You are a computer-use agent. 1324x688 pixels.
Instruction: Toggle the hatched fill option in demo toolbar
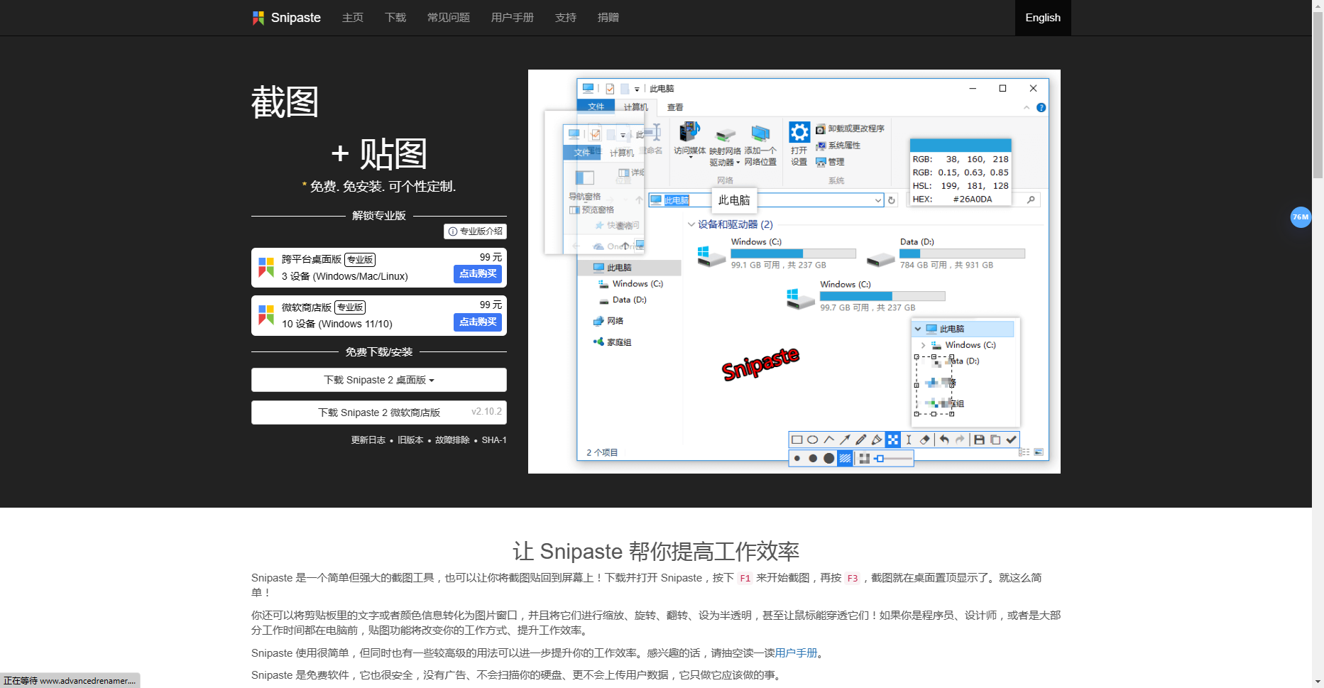pos(845,459)
